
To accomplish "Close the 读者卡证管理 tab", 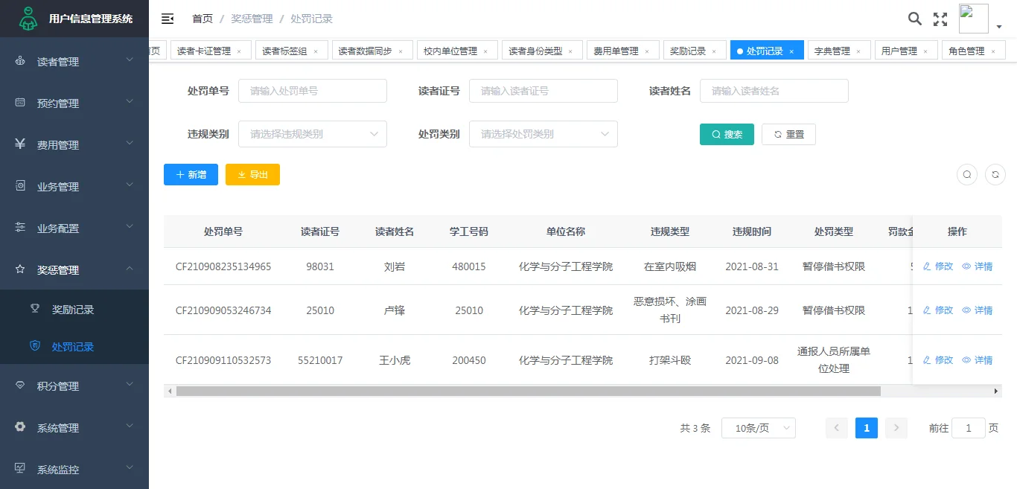I will 239,52.
